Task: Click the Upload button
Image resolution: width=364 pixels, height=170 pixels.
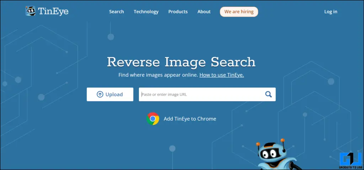Action: 110,94
